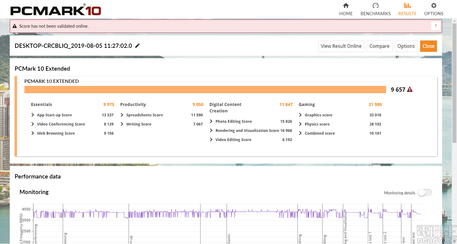Expand App Start-up Score details
Screen dimensions: 457x244
[33, 115]
